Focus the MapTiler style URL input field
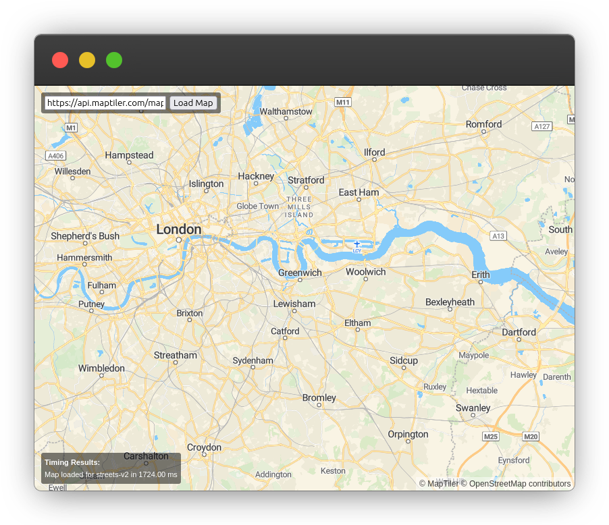 pos(105,103)
